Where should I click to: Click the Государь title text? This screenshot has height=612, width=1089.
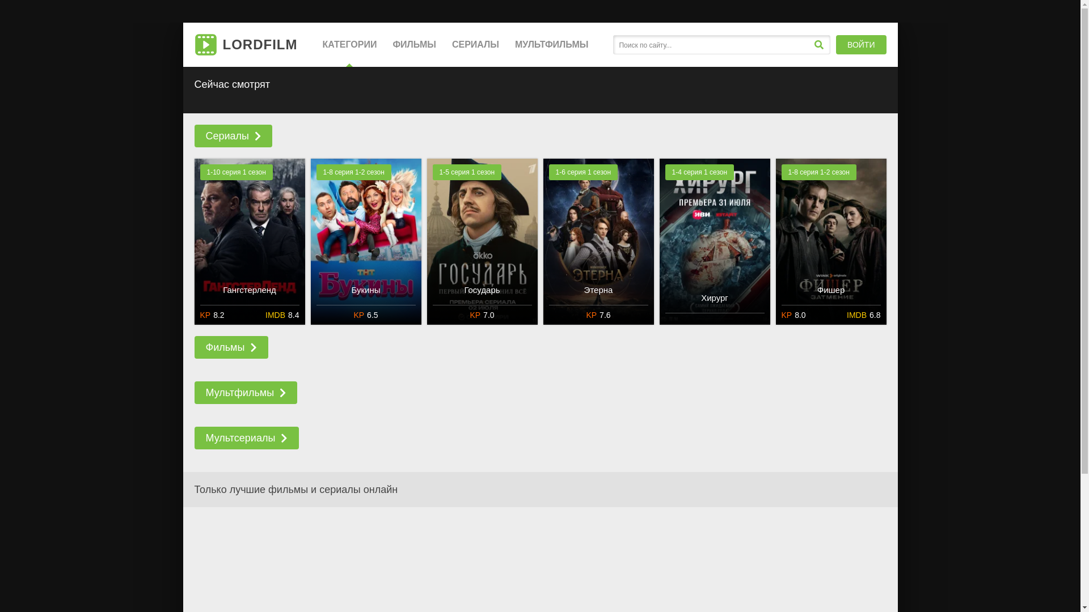pyautogui.click(x=482, y=290)
